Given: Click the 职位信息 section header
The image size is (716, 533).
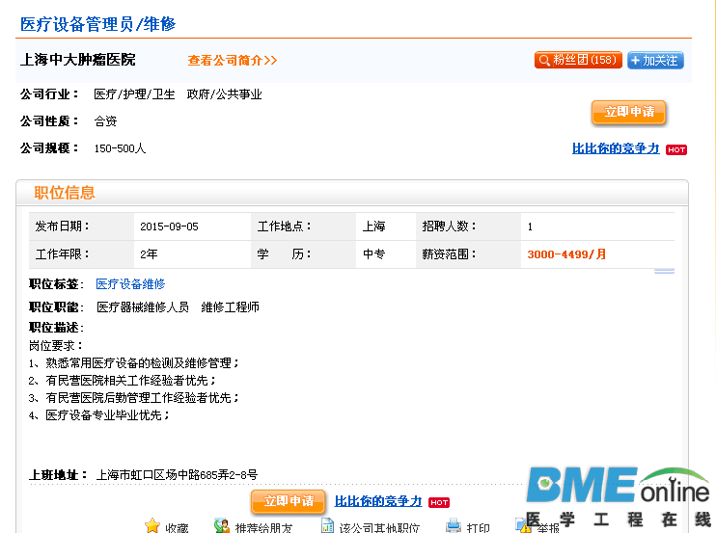Looking at the screenshot, I should point(65,193).
